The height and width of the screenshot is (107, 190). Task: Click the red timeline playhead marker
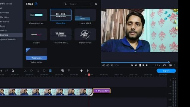point(89,75)
